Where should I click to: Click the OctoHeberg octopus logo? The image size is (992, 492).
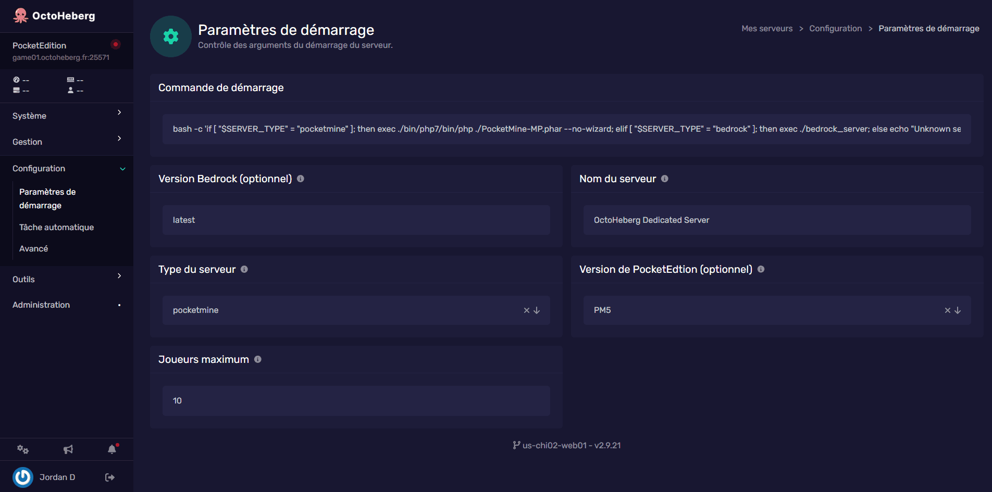pyautogui.click(x=20, y=16)
